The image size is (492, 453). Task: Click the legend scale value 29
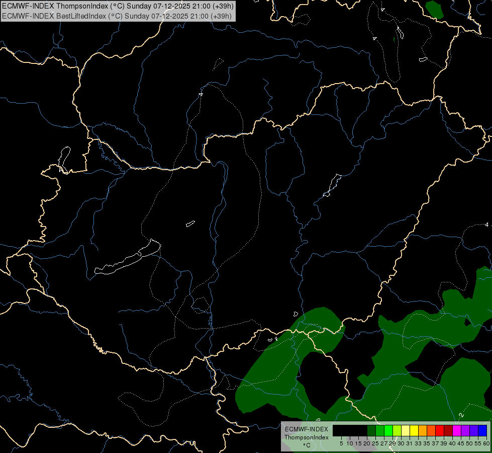point(392,443)
